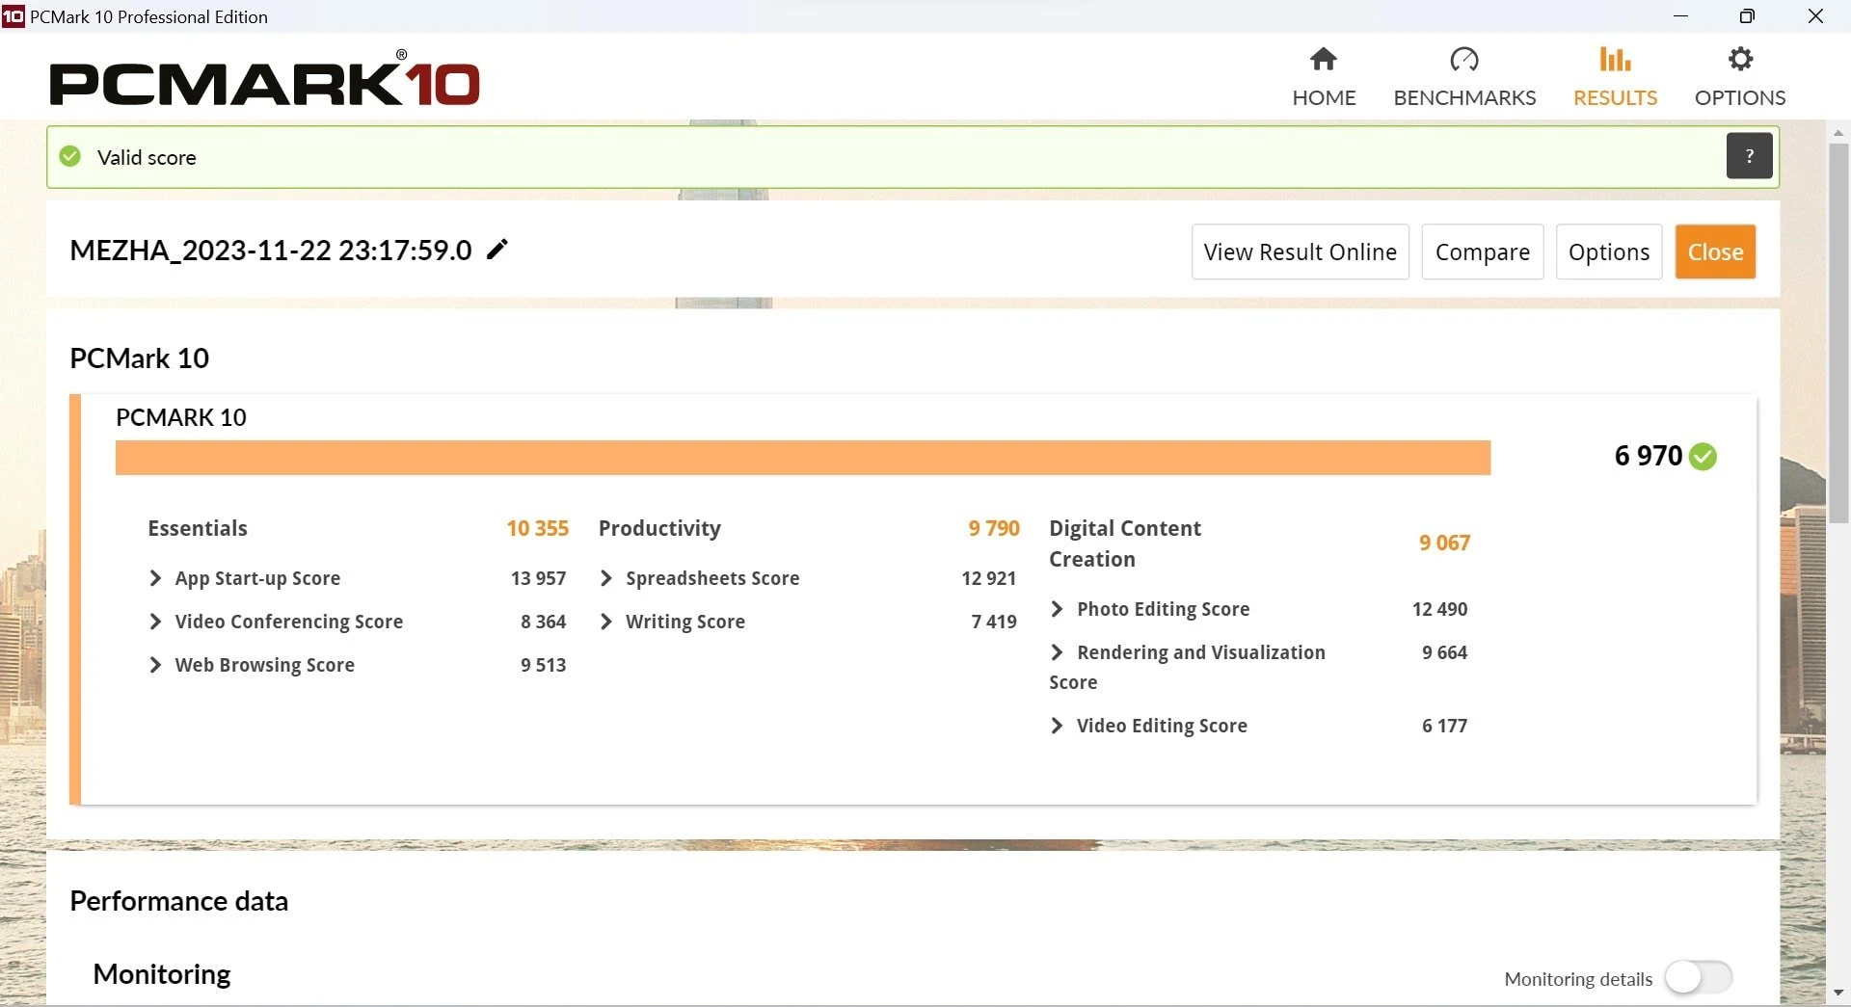Click the value 9 664

point(1444,652)
